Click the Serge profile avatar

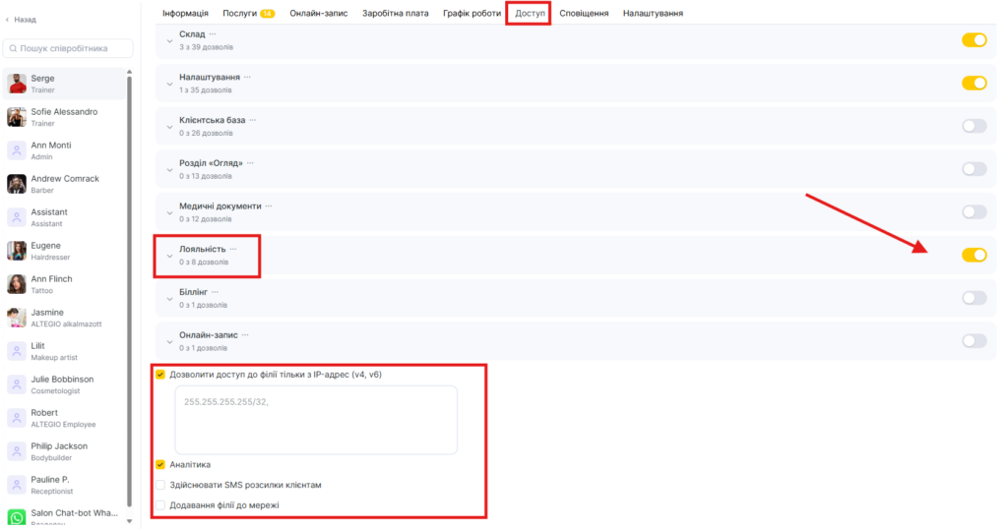coord(17,84)
